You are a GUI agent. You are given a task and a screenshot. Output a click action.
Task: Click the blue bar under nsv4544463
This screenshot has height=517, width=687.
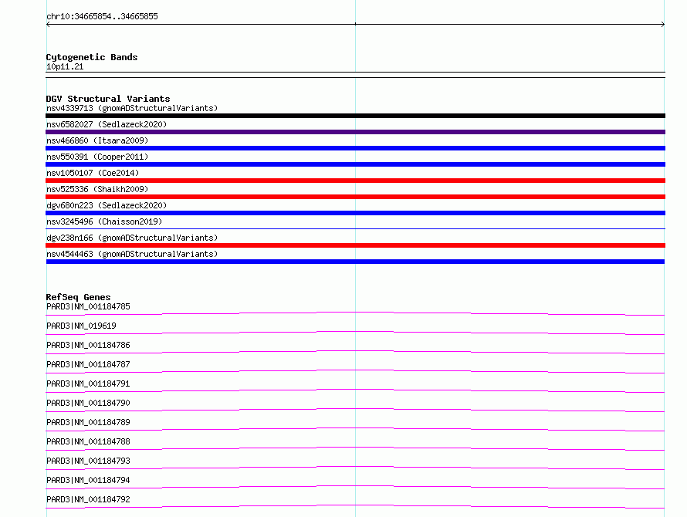tap(355, 262)
